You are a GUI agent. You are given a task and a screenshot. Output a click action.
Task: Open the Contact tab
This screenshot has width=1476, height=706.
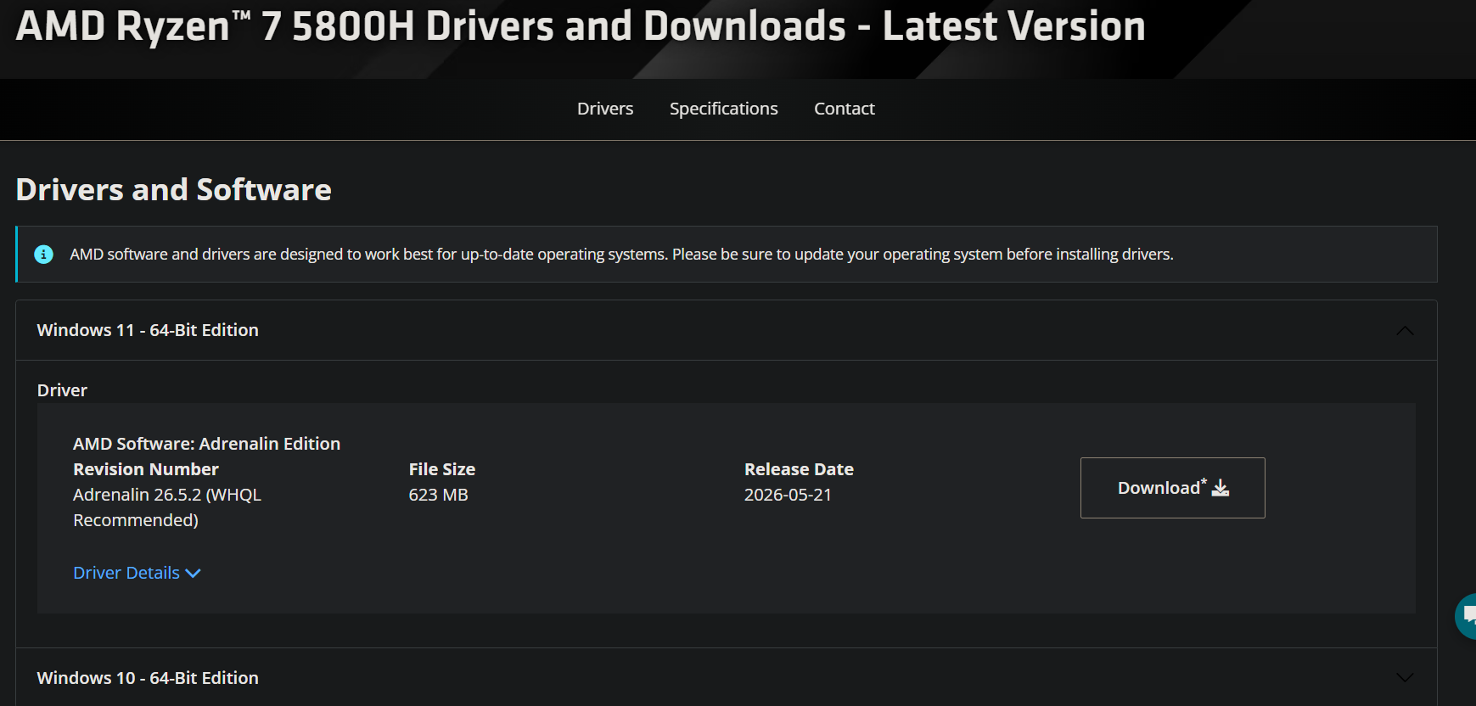pyautogui.click(x=844, y=109)
